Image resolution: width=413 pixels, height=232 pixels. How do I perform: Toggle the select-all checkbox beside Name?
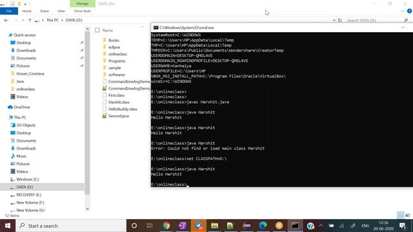pos(97,30)
